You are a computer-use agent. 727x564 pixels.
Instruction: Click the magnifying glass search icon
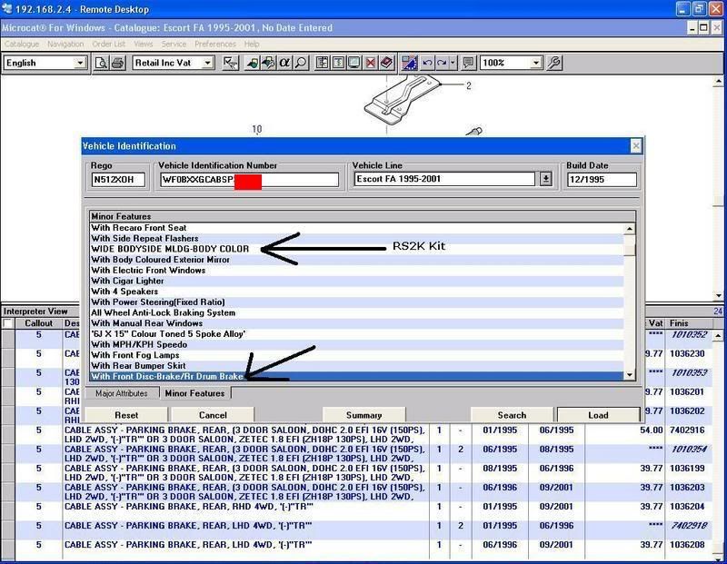pyautogui.click(x=302, y=63)
